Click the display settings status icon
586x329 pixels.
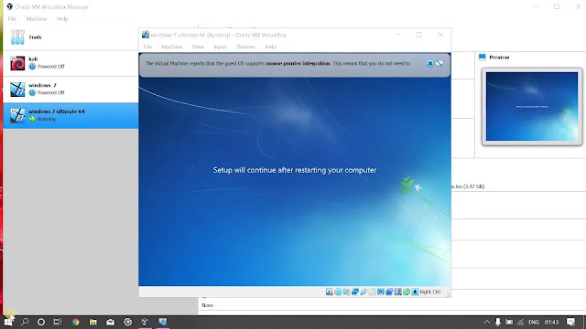(381, 292)
